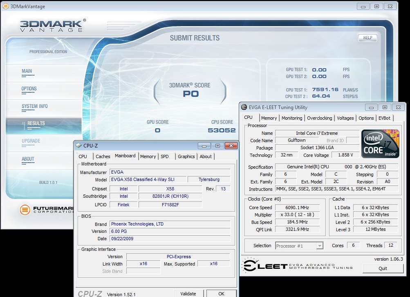The image size is (410, 297).
Task: Close the 3DMarkVantage window
Action: tap(390, 6)
